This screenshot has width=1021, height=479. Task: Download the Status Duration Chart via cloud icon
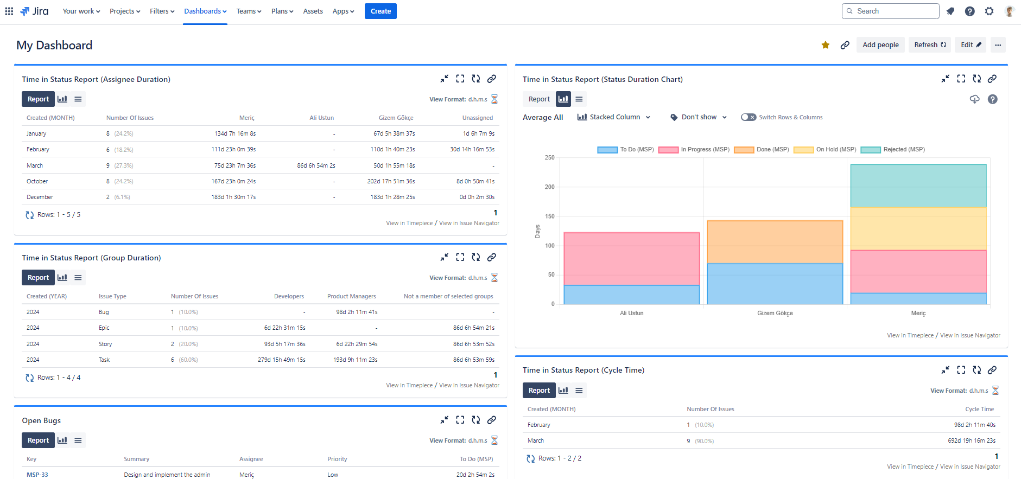[974, 99]
